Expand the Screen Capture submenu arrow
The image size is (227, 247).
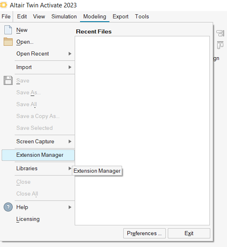(70, 141)
